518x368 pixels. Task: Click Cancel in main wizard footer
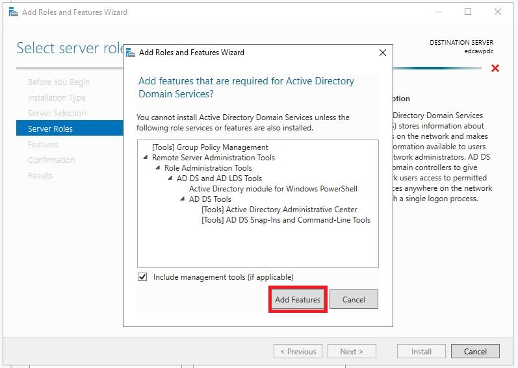coord(475,352)
